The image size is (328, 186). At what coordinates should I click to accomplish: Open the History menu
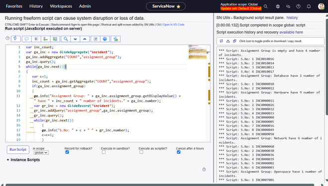36,6
